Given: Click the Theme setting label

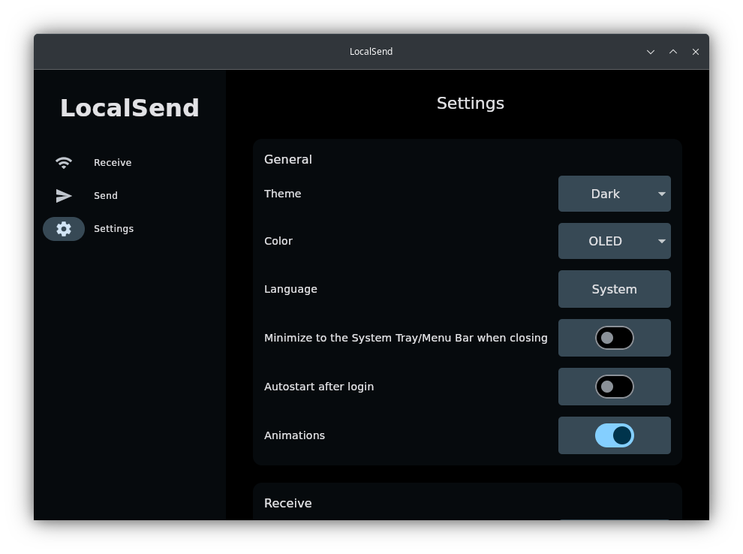Looking at the screenshot, I should tap(283, 194).
